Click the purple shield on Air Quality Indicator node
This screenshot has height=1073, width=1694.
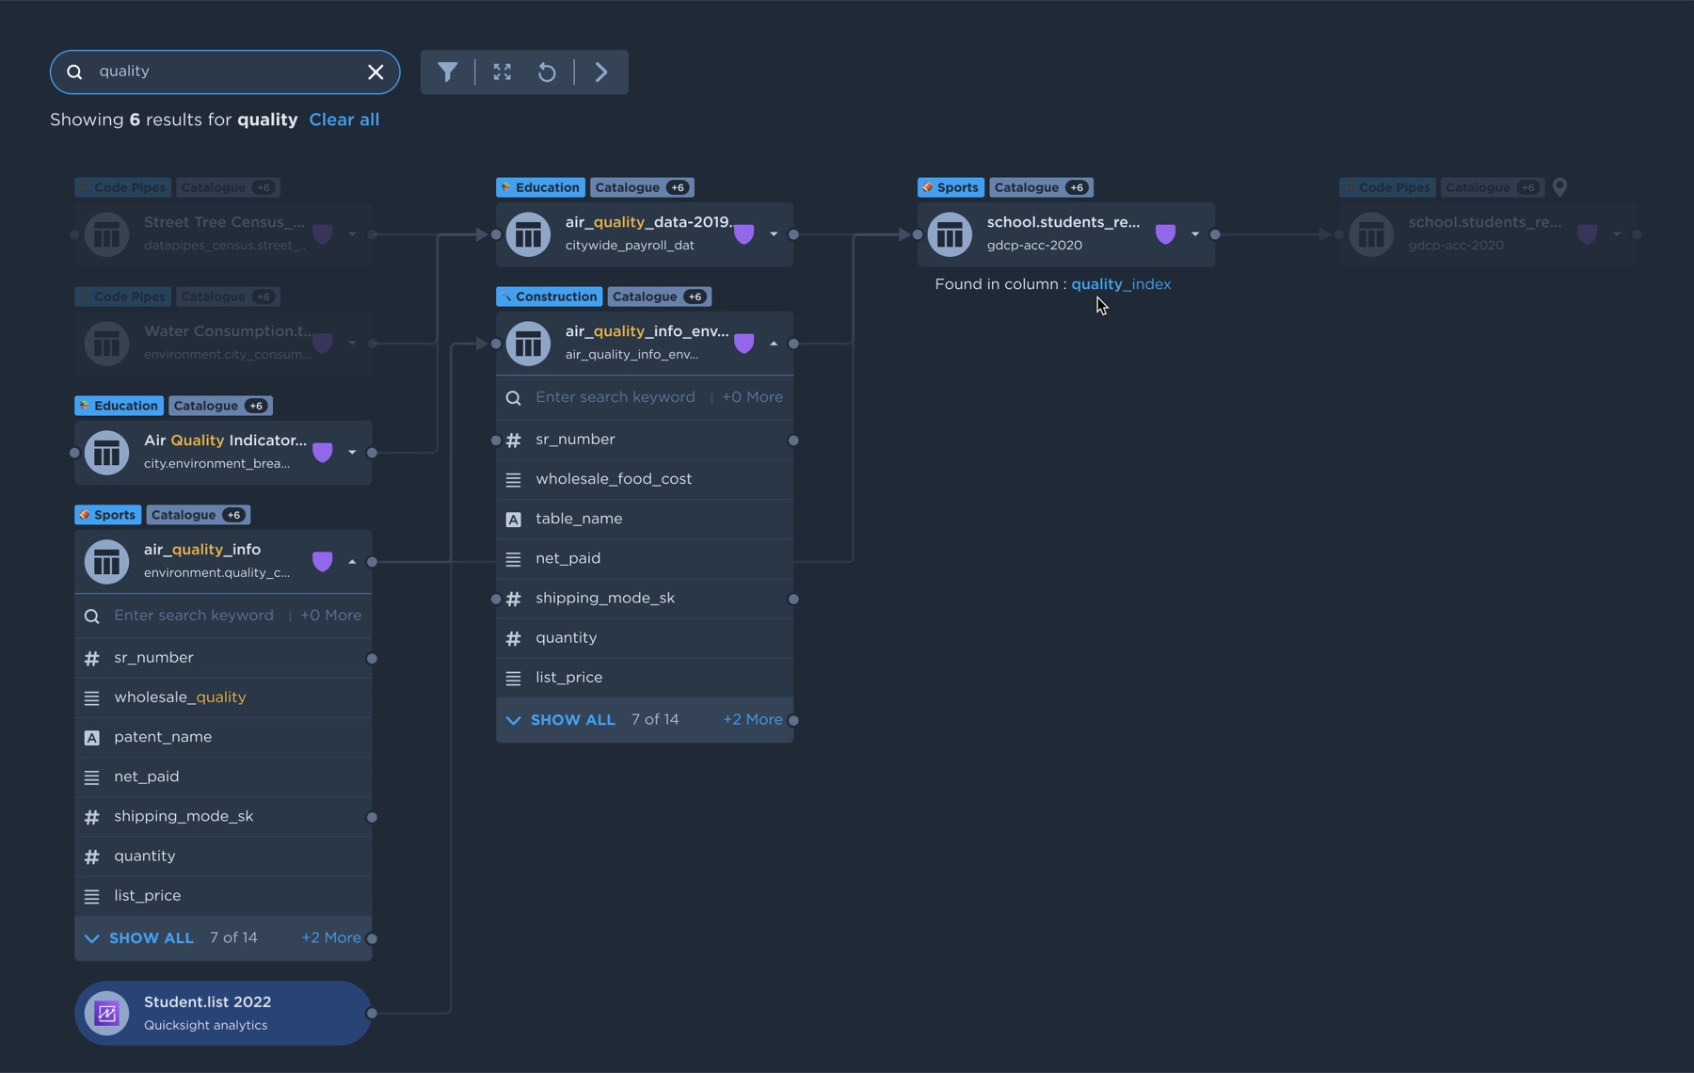(x=322, y=453)
